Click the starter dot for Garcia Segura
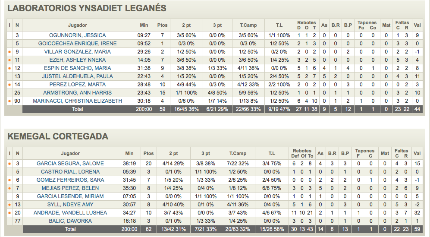Viewport: 430px width, 237px height. (x=9, y=164)
